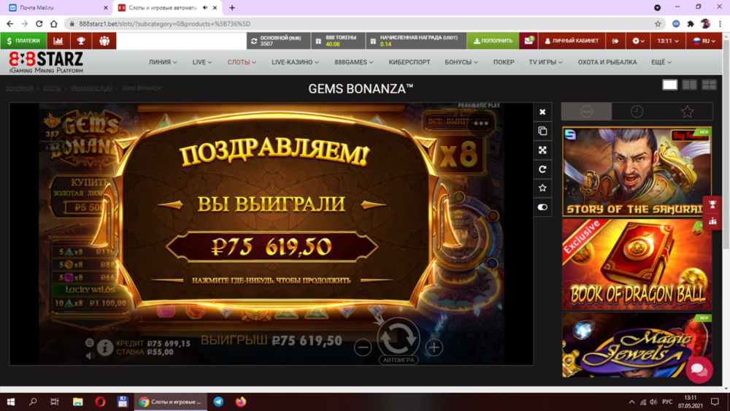The width and height of the screenshot is (730, 411).
Task: Click the Pragmatic Play breadcrumb link
Action: 92,88
